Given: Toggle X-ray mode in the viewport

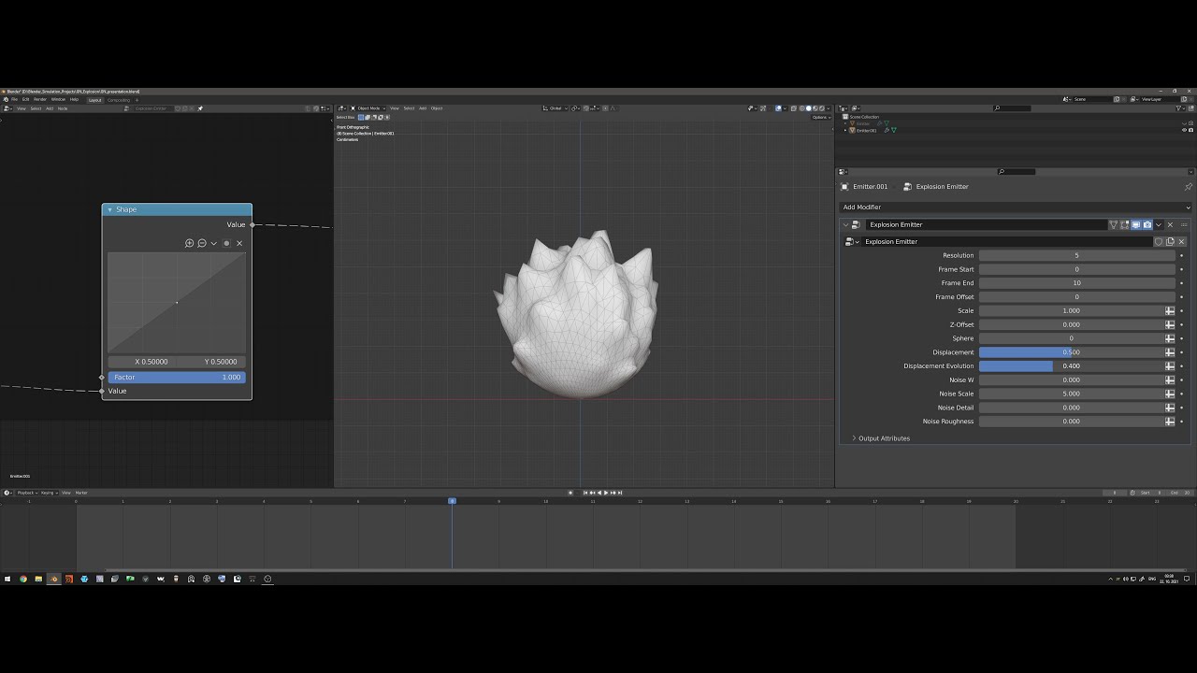Looking at the screenshot, I should tap(795, 108).
